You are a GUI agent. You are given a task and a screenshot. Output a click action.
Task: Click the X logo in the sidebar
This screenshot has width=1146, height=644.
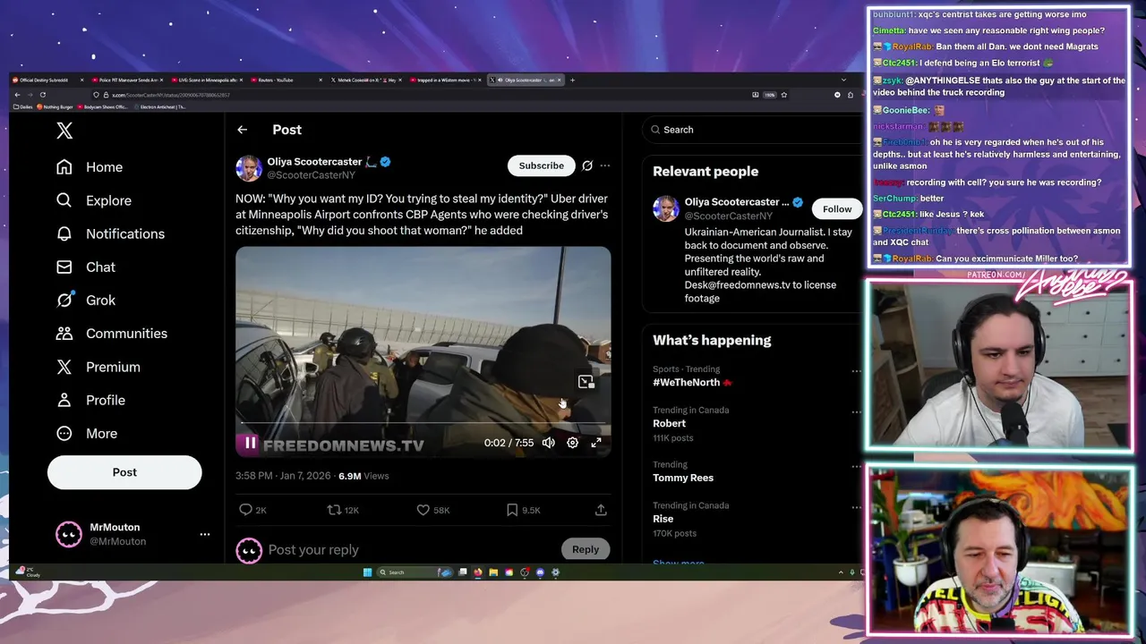pos(64,131)
